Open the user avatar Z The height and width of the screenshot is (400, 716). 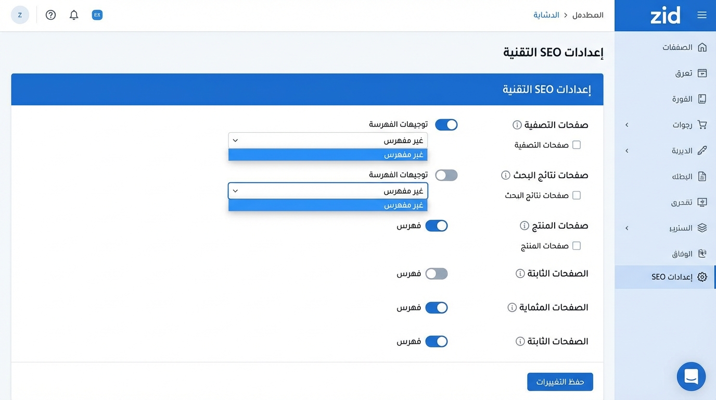point(20,15)
